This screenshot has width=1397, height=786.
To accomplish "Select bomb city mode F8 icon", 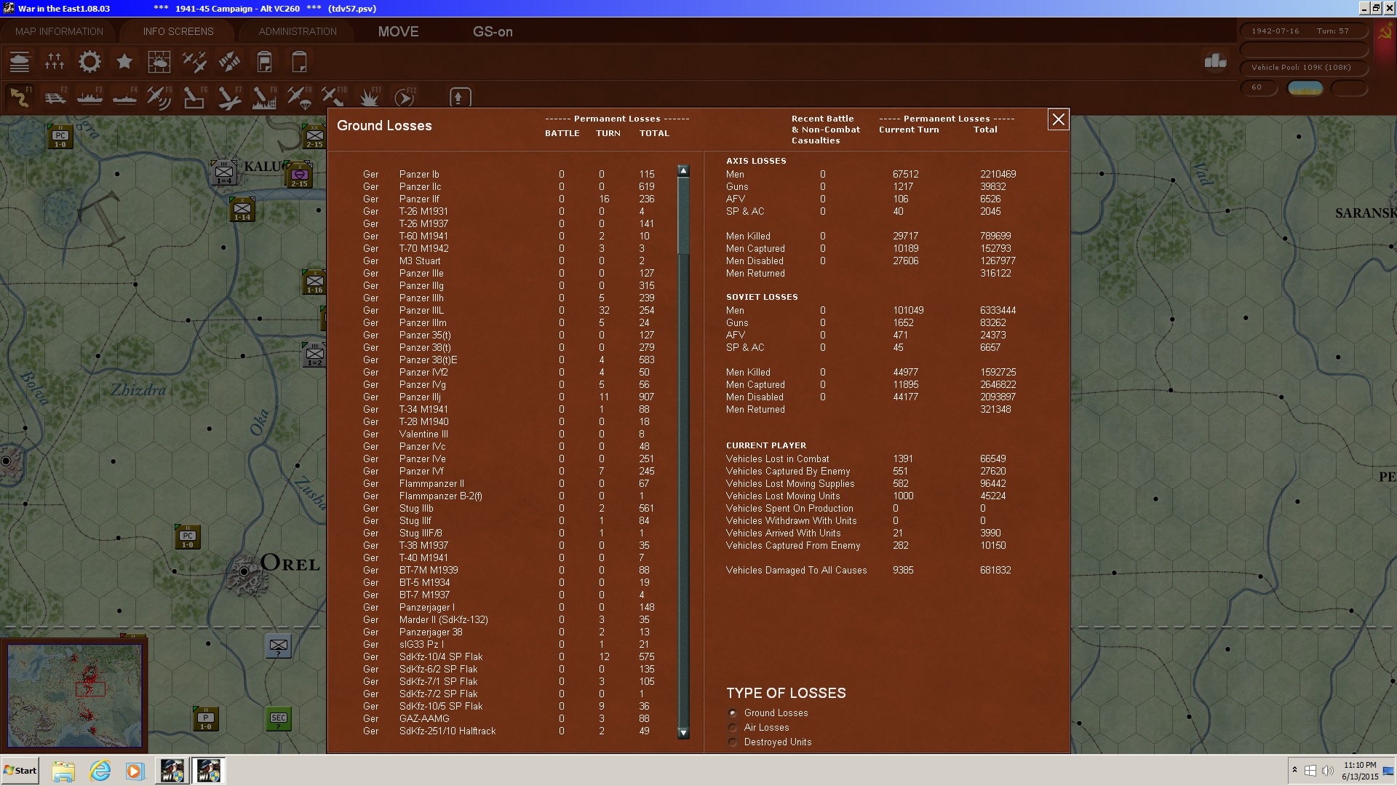I will click(x=264, y=97).
